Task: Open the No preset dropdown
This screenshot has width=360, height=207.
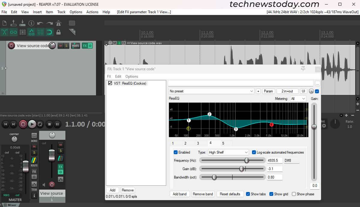Action: (x=211, y=91)
